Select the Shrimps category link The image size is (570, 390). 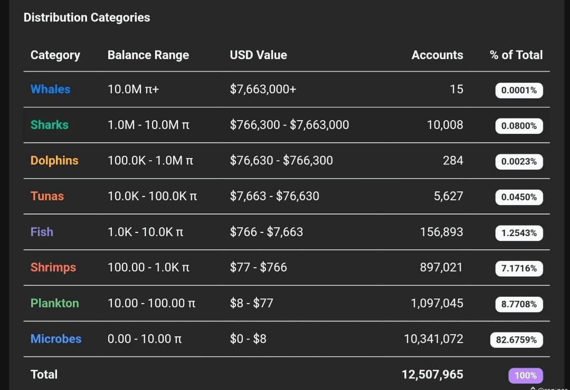[x=53, y=267]
